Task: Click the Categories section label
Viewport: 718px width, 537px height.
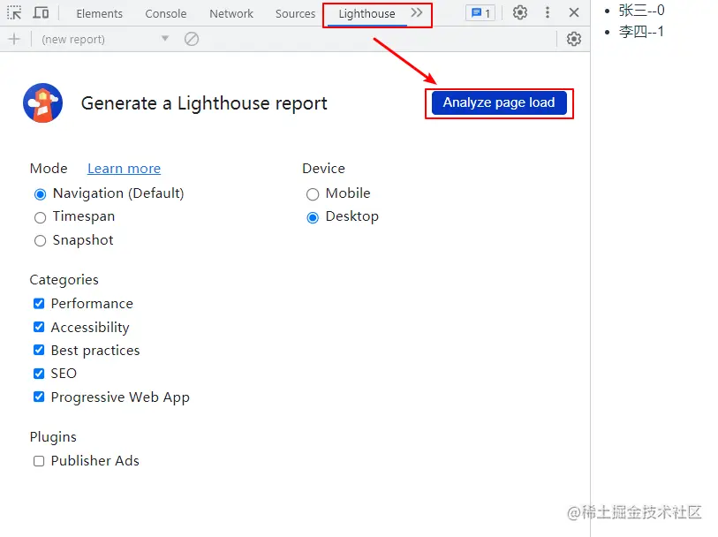Action: click(64, 280)
